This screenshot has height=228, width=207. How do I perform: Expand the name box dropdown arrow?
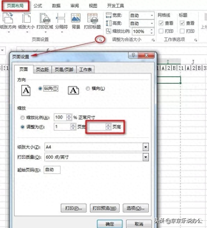coord(2,50)
